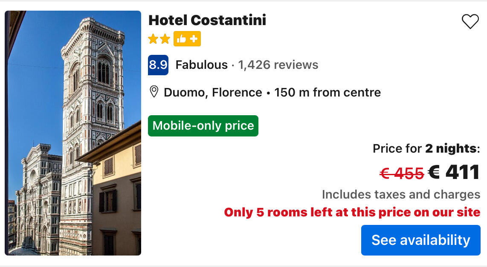The height and width of the screenshot is (267, 487).
Task: Save Hotel Costantini with the heart icon
Action: point(470,22)
